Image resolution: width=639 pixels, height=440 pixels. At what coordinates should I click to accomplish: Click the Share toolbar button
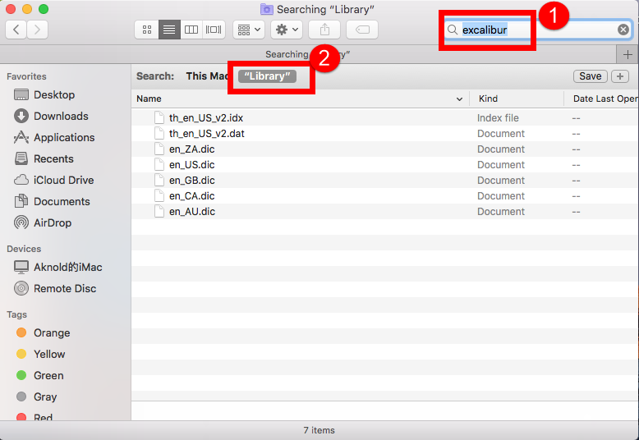click(x=324, y=30)
